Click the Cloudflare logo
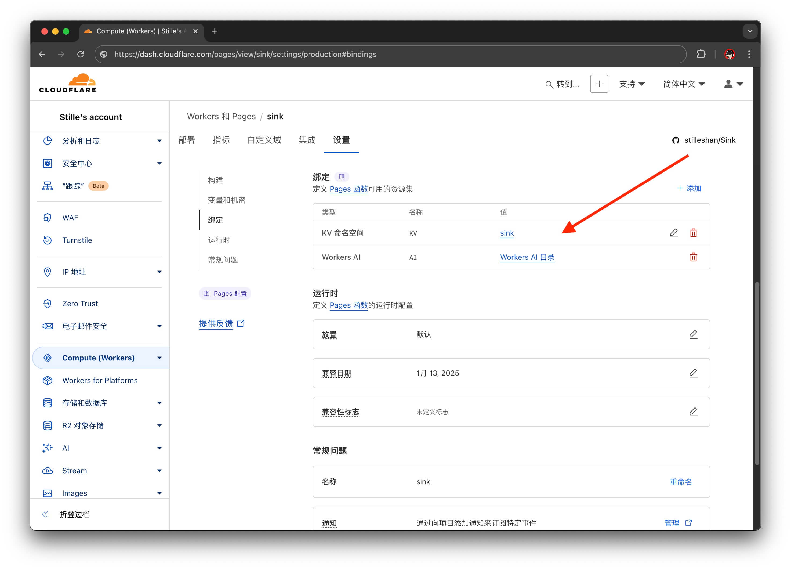Screen dimensions: 791x570 pos(67,83)
